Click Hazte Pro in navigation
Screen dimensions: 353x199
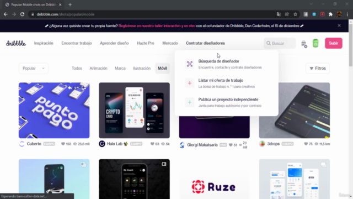(146, 43)
